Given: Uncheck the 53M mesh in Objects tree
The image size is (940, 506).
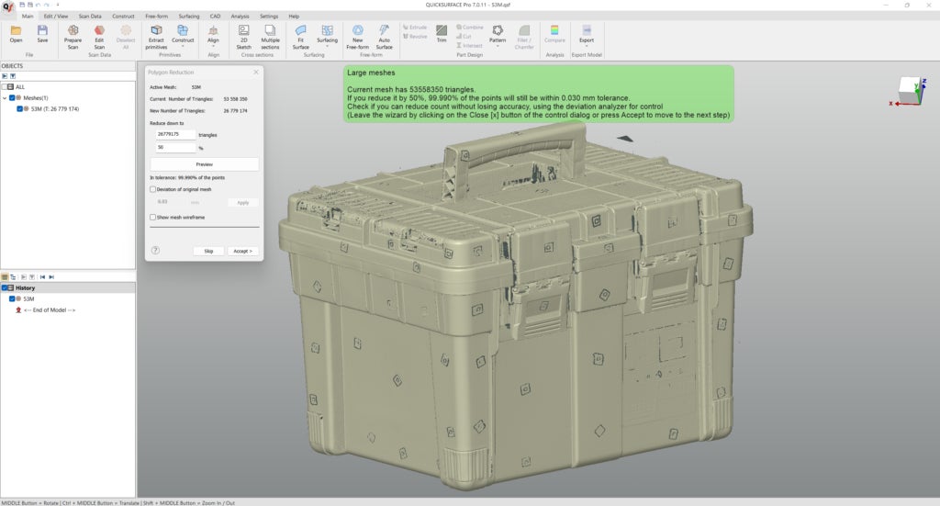Looking at the screenshot, I should pos(20,108).
